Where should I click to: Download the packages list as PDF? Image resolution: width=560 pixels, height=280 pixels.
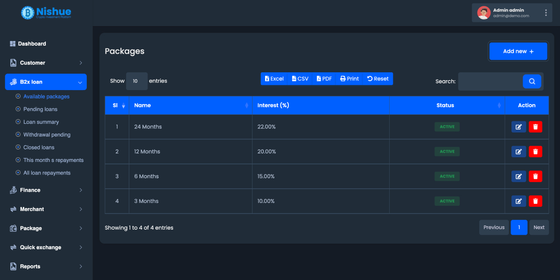323,78
